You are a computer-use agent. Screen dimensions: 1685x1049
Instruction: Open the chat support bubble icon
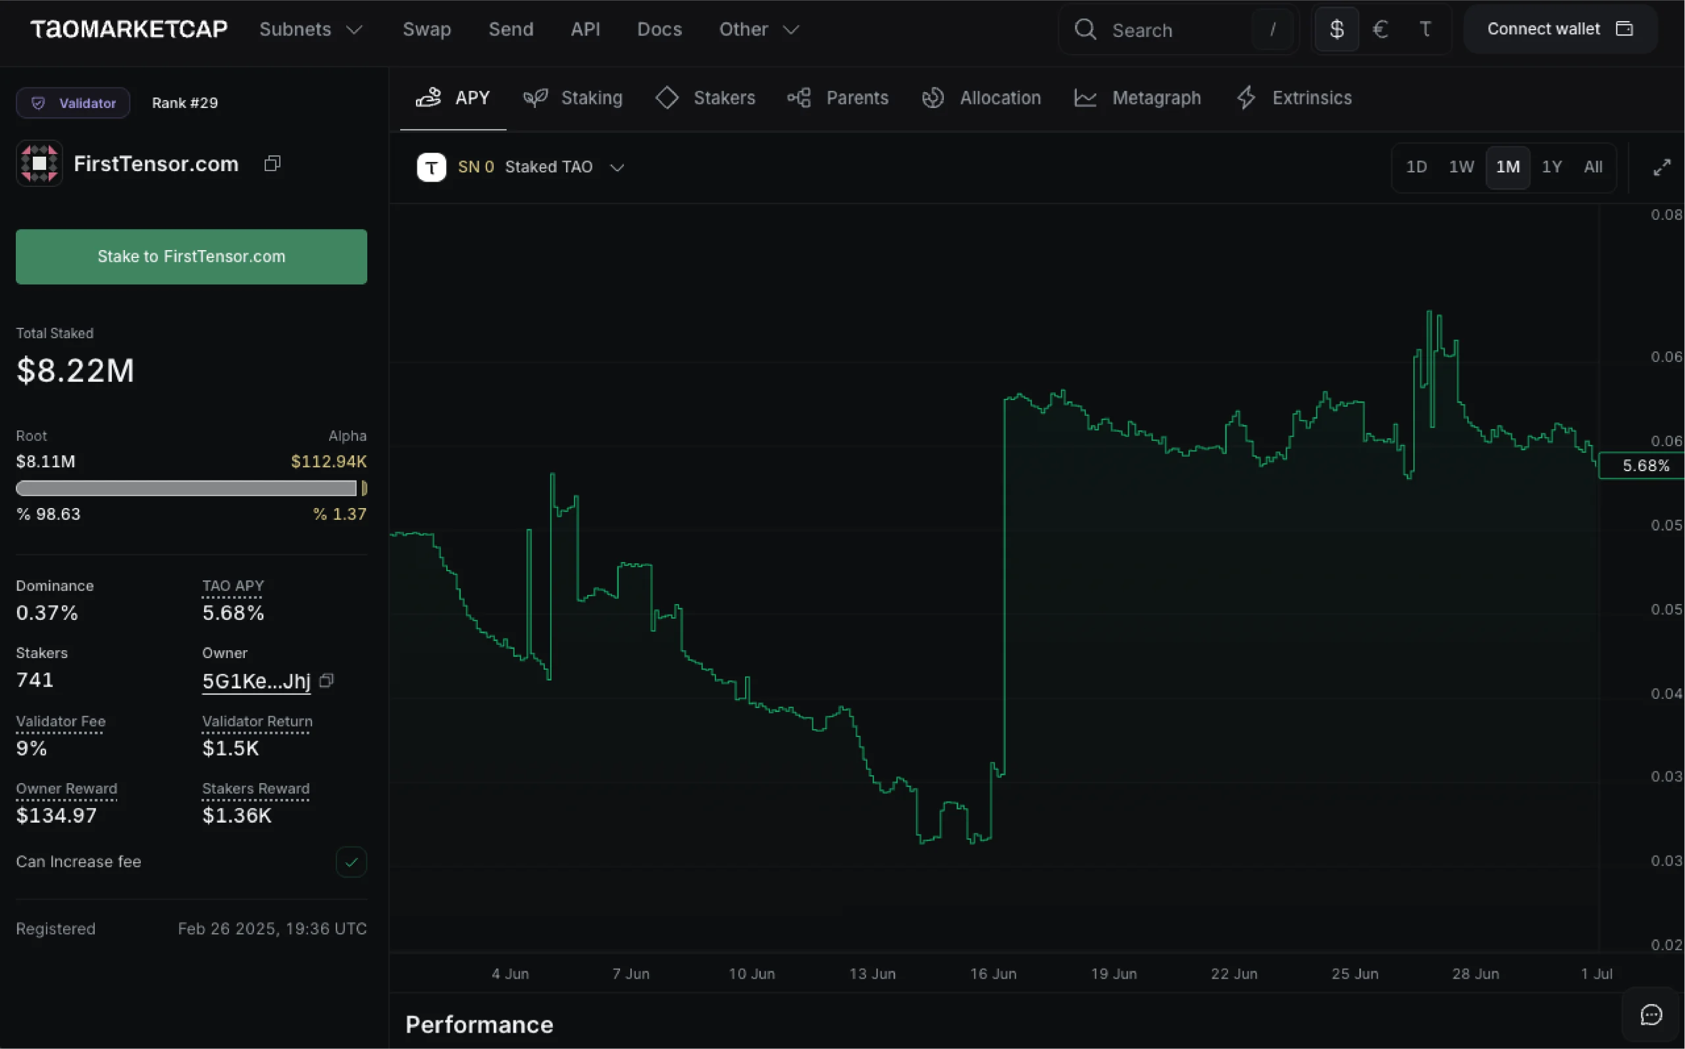(1651, 1015)
